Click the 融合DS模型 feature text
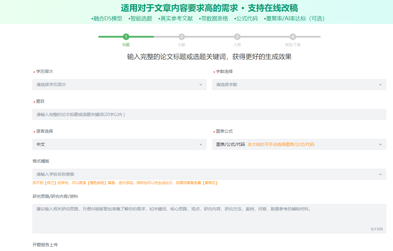The height and width of the screenshot is (251, 393). (x=107, y=19)
